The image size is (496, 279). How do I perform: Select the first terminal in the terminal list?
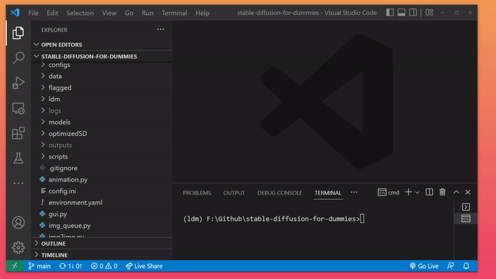point(466,207)
